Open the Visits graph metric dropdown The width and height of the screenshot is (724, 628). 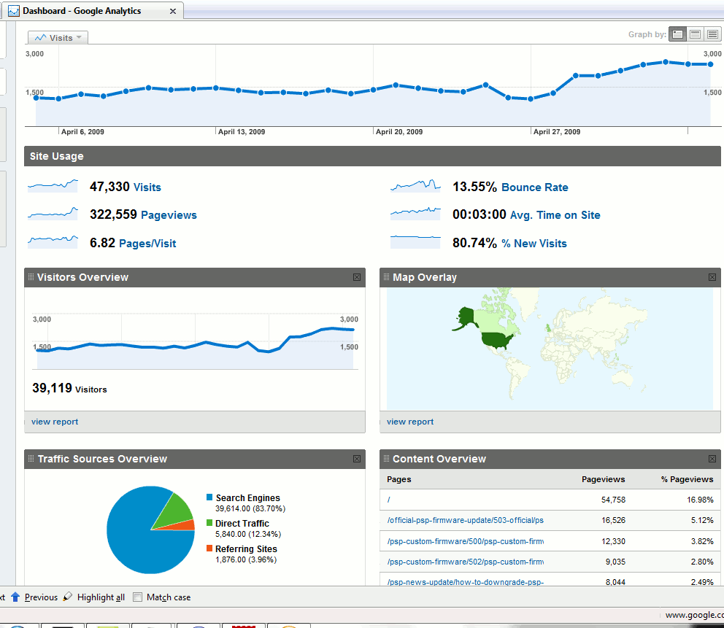58,38
